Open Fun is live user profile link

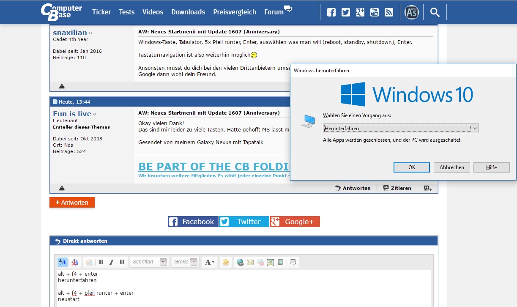pyautogui.click(x=72, y=114)
